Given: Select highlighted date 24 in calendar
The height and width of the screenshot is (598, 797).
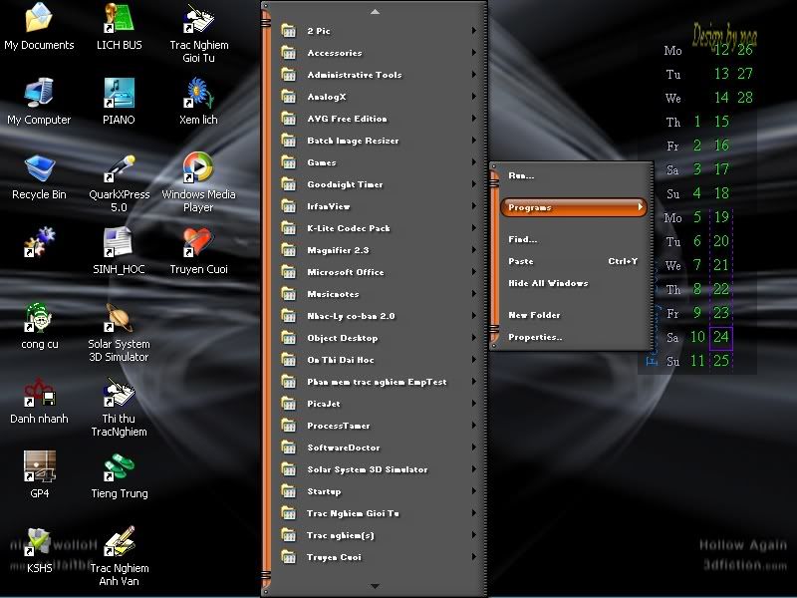Looking at the screenshot, I should coord(721,338).
